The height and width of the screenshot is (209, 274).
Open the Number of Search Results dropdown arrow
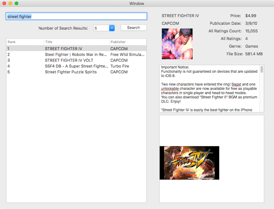pyautogui.click(x=112, y=28)
